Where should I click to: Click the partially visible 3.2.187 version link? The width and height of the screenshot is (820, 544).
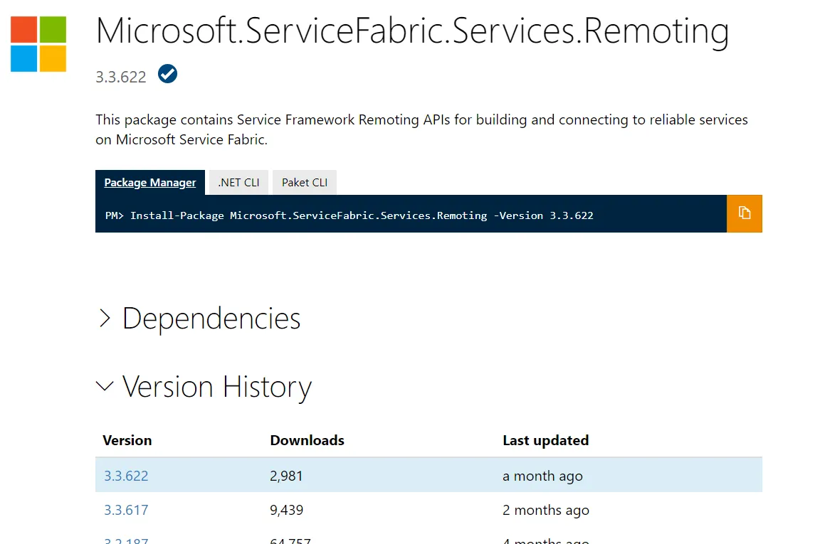pos(126,540)
